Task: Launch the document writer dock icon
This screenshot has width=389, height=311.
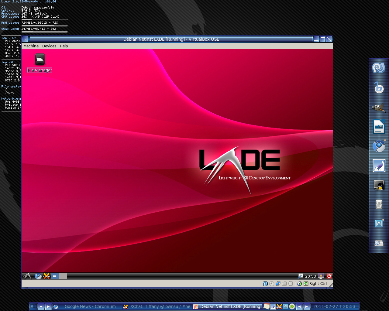Action: point(379,127)
